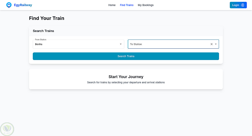This screenshot has height=136, width=252.
Task: Click the arrow icon inside the Login button
Action: [242, 5]
